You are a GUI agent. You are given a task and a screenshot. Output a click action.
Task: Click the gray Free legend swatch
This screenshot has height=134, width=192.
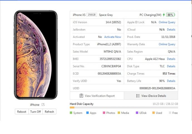170,113
